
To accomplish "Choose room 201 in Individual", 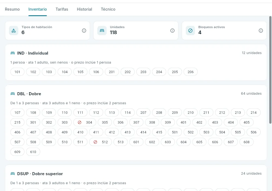I will [112, 72].
